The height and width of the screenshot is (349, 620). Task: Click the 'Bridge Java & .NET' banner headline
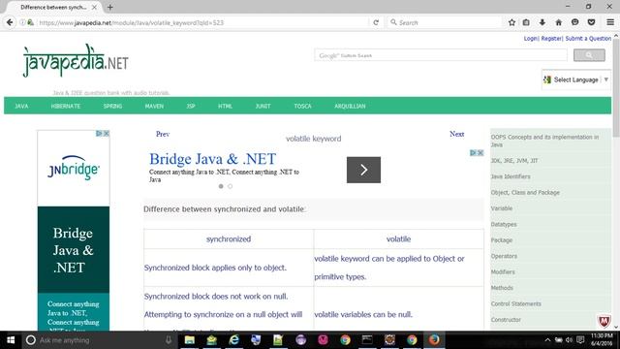point(212,159)
